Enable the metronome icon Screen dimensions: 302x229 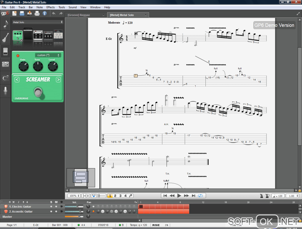click(x=261, y=196)
